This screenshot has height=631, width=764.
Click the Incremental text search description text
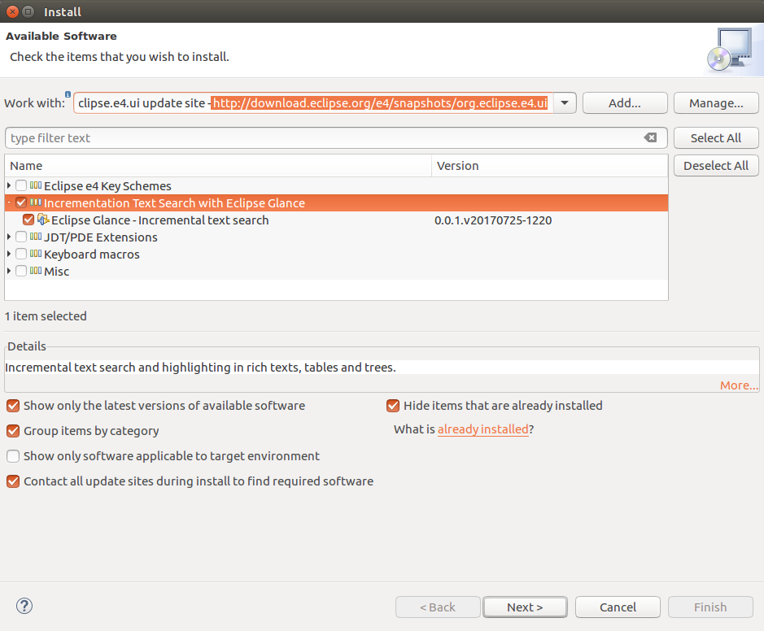click(200, 367)
